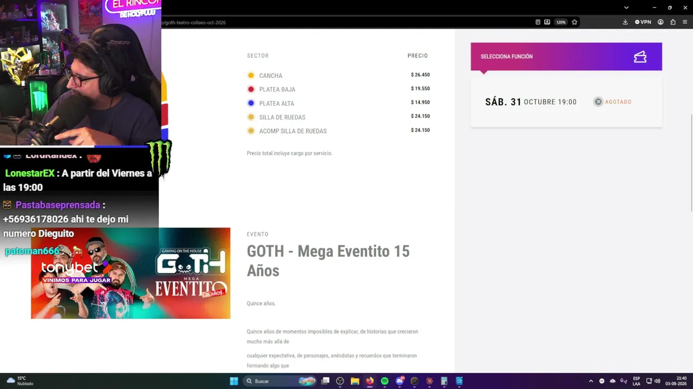Click the LonestarEX chat username
The height and width of the screenshot is (389, 693).
30,173
